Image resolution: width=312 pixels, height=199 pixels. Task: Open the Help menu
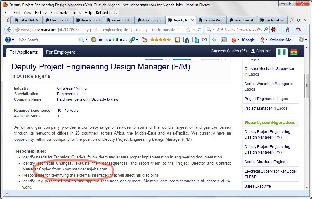(x=88, y=13)
